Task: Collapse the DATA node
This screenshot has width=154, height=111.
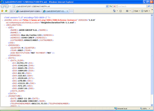Action: click(x=6, y=58)
